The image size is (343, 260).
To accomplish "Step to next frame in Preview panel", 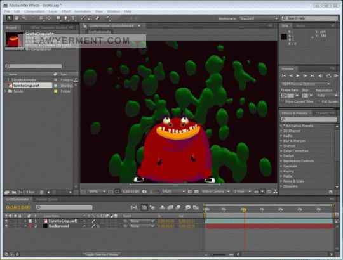I will point(305,76).
